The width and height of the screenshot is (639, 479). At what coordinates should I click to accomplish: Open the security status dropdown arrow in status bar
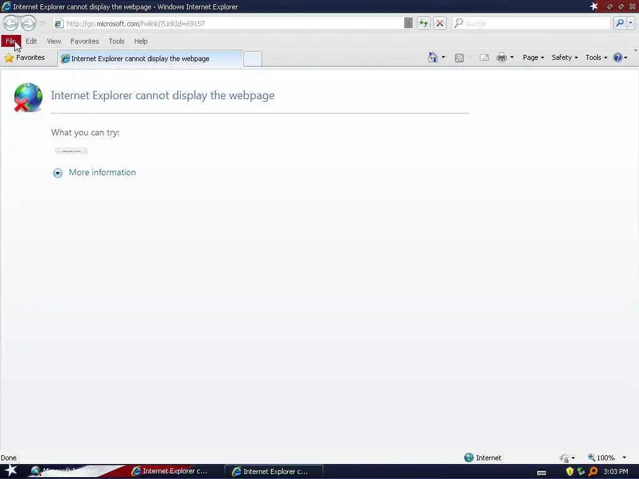pyautogui.click(x=573, y=458)
